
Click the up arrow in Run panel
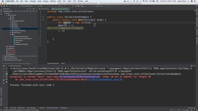(x=6, y=68)
